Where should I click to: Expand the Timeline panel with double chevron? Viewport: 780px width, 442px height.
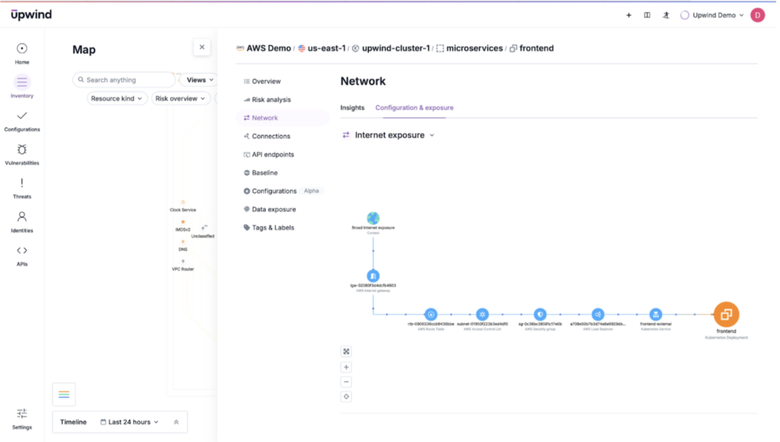(x=176, y=422)
